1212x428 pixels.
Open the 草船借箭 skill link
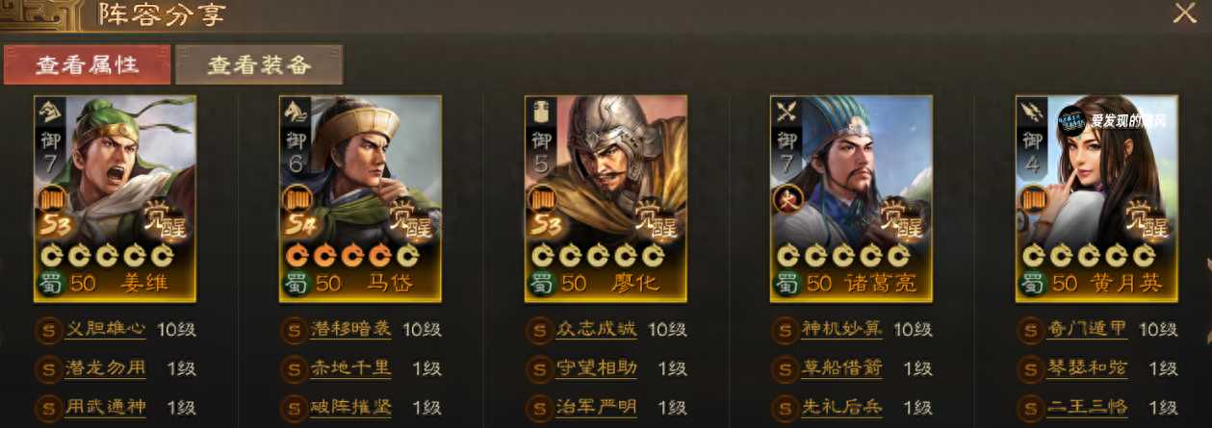[x=843, y=368]
